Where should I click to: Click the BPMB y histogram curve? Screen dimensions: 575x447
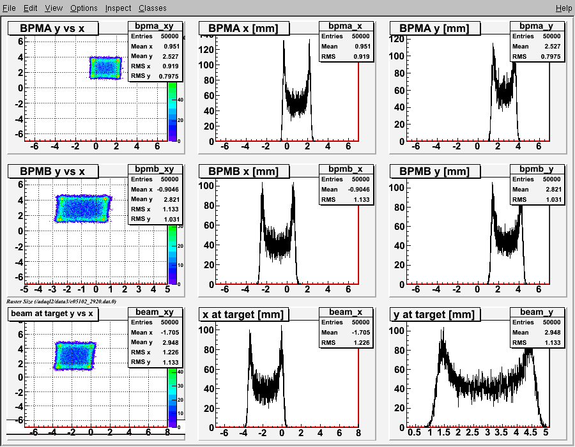(507, 242)
